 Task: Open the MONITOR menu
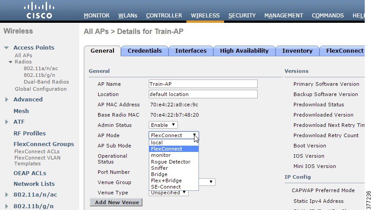pyautogui.click(x=96, y=16)
